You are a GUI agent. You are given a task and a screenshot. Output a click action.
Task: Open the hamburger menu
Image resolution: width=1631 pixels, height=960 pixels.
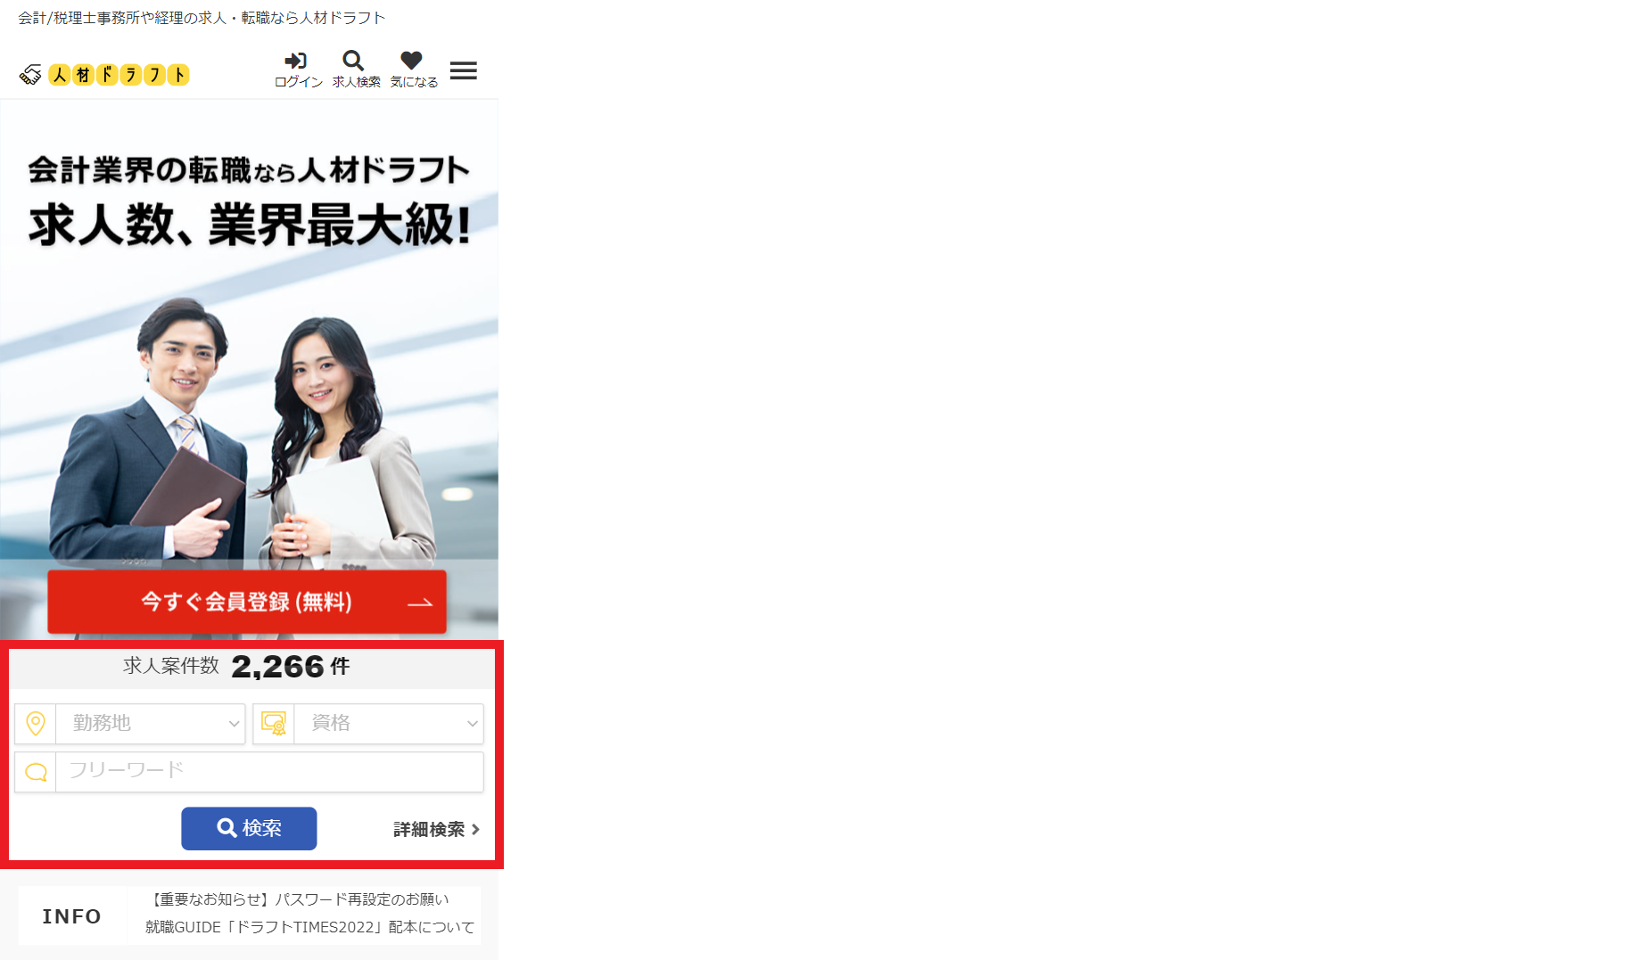click(463, 70)
